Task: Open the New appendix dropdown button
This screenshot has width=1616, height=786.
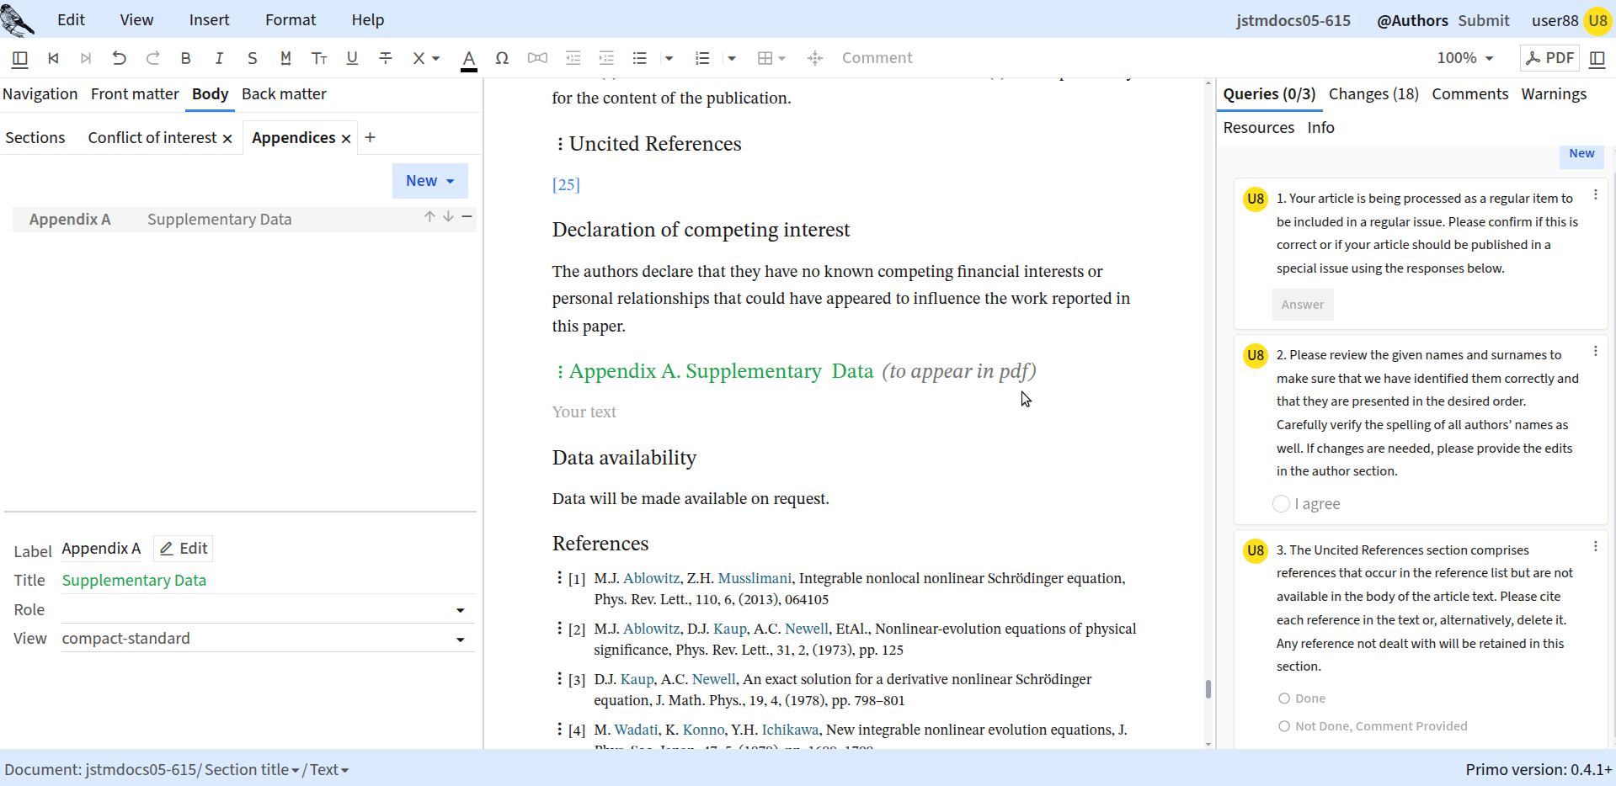Action: 430,181
